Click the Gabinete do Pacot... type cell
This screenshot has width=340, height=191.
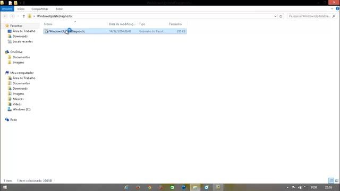(x=152, y=31)
